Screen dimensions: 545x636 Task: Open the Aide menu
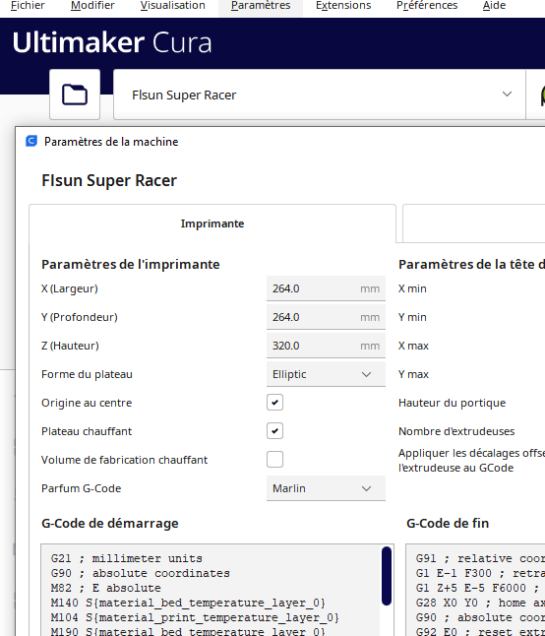pos(494,6)
